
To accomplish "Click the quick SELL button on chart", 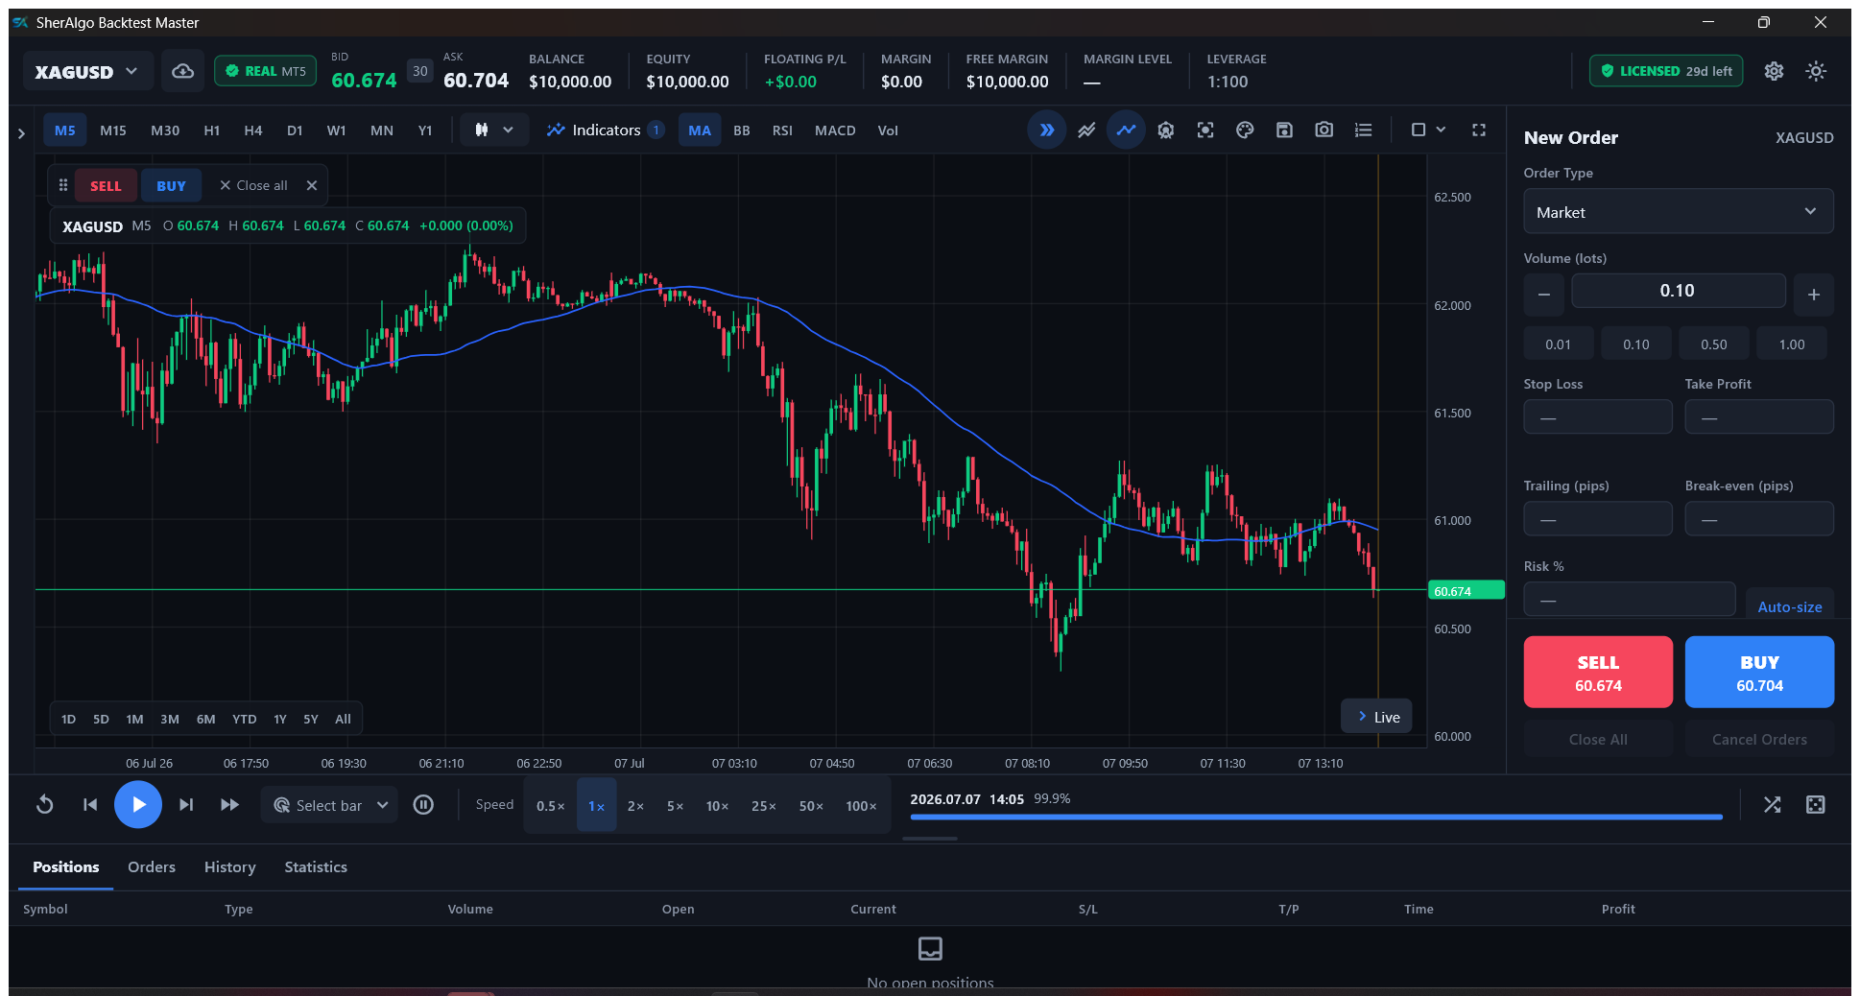I will click(x=106, y=186).
